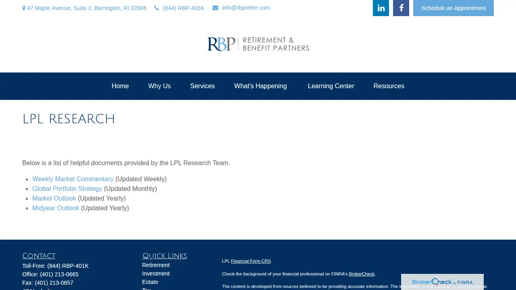Open the Facebook icon link
516x290 pixels.
point(401,8)
